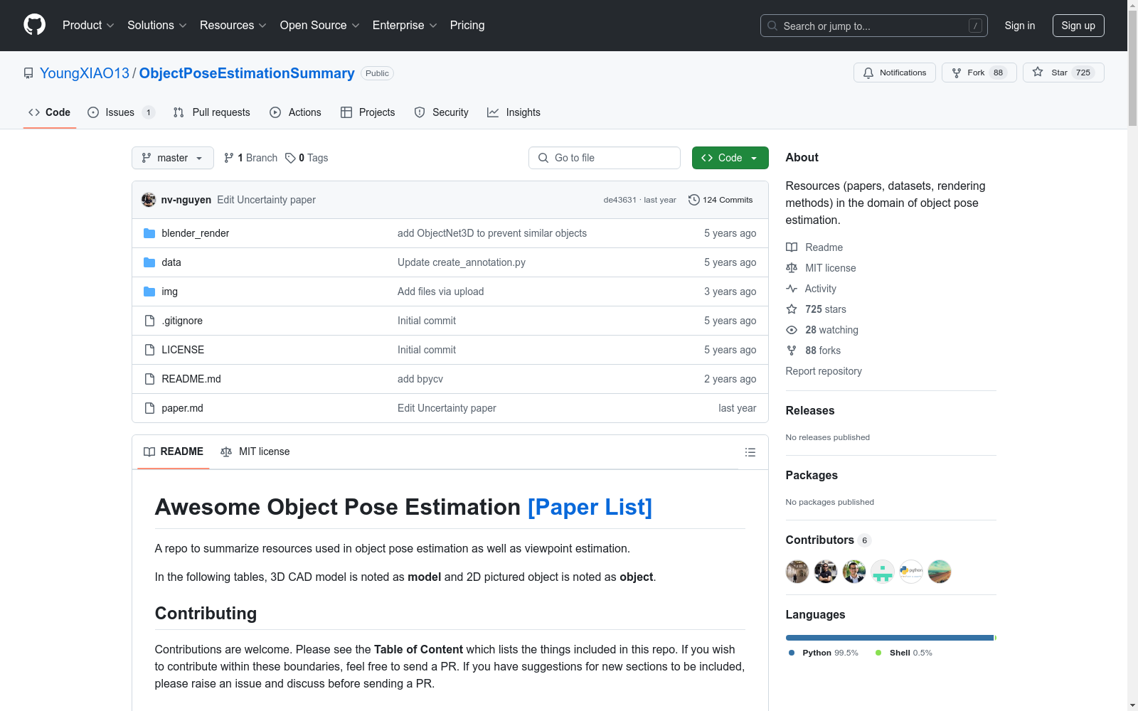Click the Search or jump to field
The width and height of the screenshot is (1138, 711).
click(x=874, y=26)
